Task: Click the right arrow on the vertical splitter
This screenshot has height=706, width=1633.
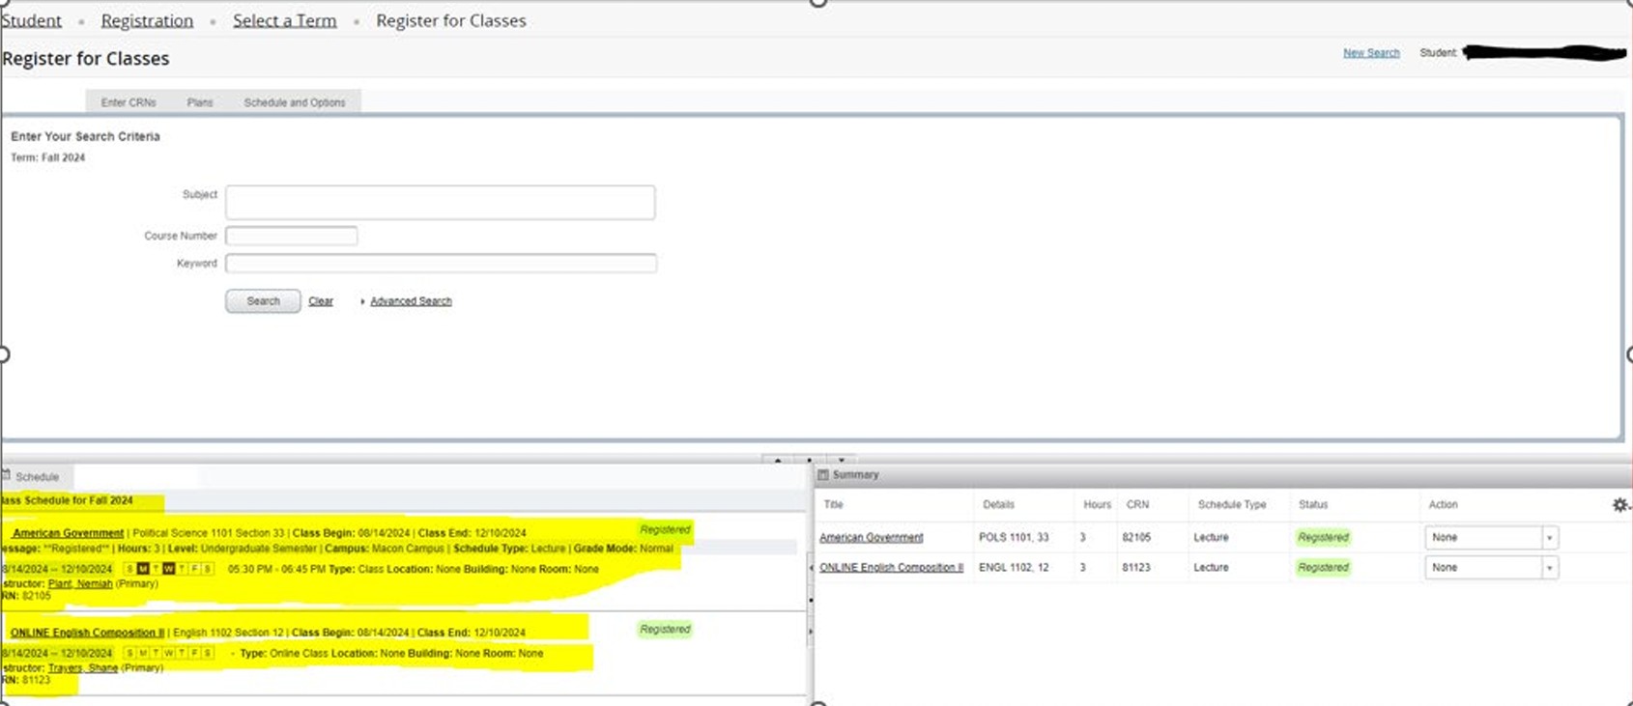Action: 810,632
